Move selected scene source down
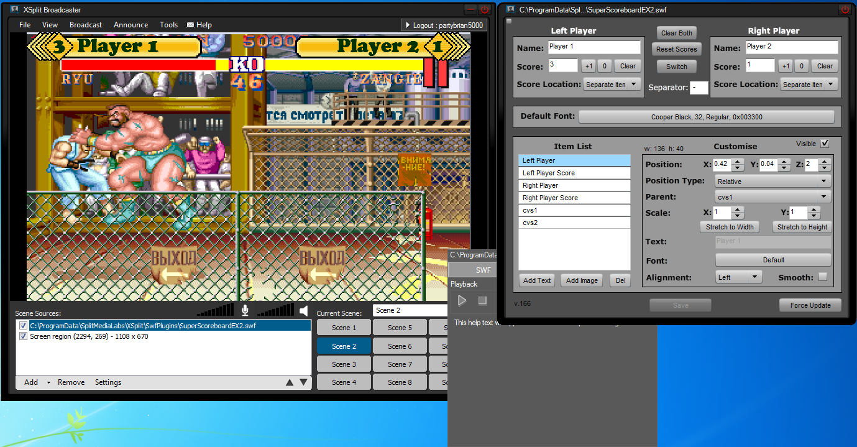 click(303, 382)
